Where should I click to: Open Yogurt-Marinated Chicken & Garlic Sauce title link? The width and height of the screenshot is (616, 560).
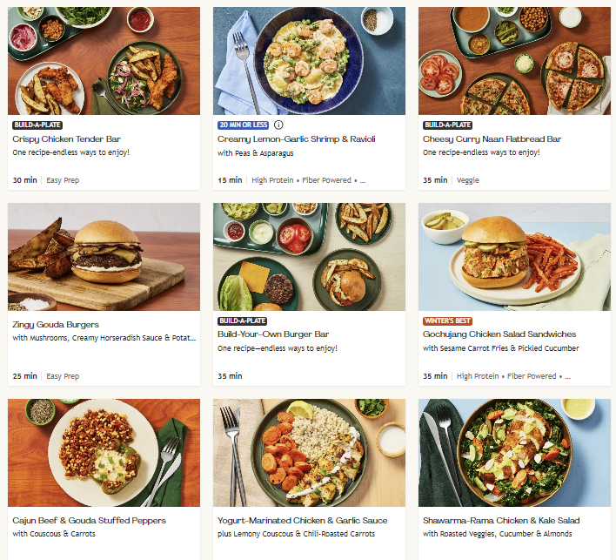point(302,521)
